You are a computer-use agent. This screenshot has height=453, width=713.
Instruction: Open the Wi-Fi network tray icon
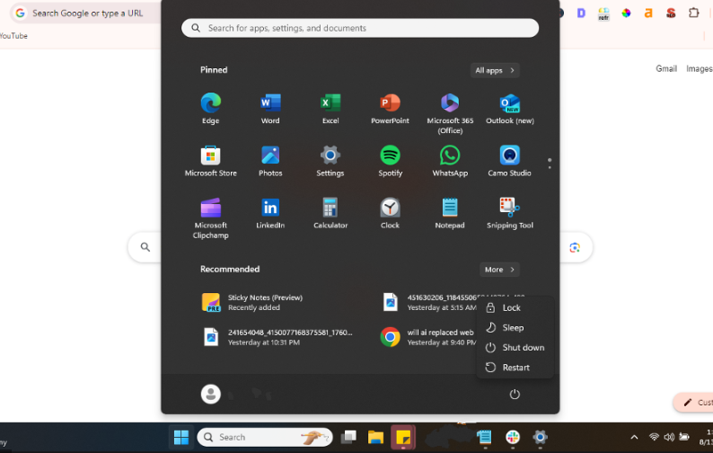pyautogui.click(x=654, y=437)
